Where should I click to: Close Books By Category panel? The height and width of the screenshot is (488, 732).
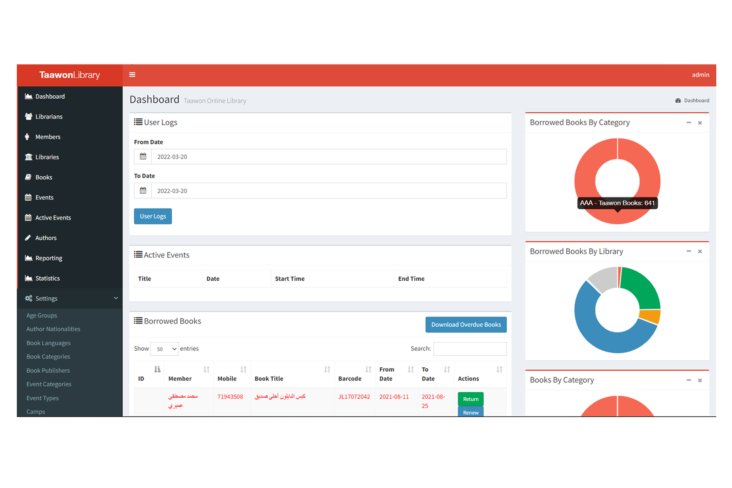tap(700, 380)
